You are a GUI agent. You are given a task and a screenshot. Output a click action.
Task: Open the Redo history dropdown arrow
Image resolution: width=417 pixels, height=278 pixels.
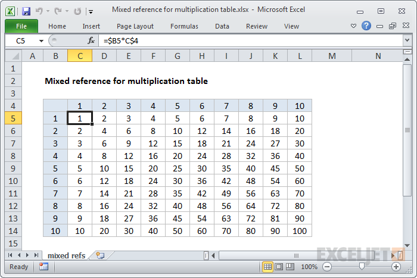pyautogui.click(x=67, y=11)
